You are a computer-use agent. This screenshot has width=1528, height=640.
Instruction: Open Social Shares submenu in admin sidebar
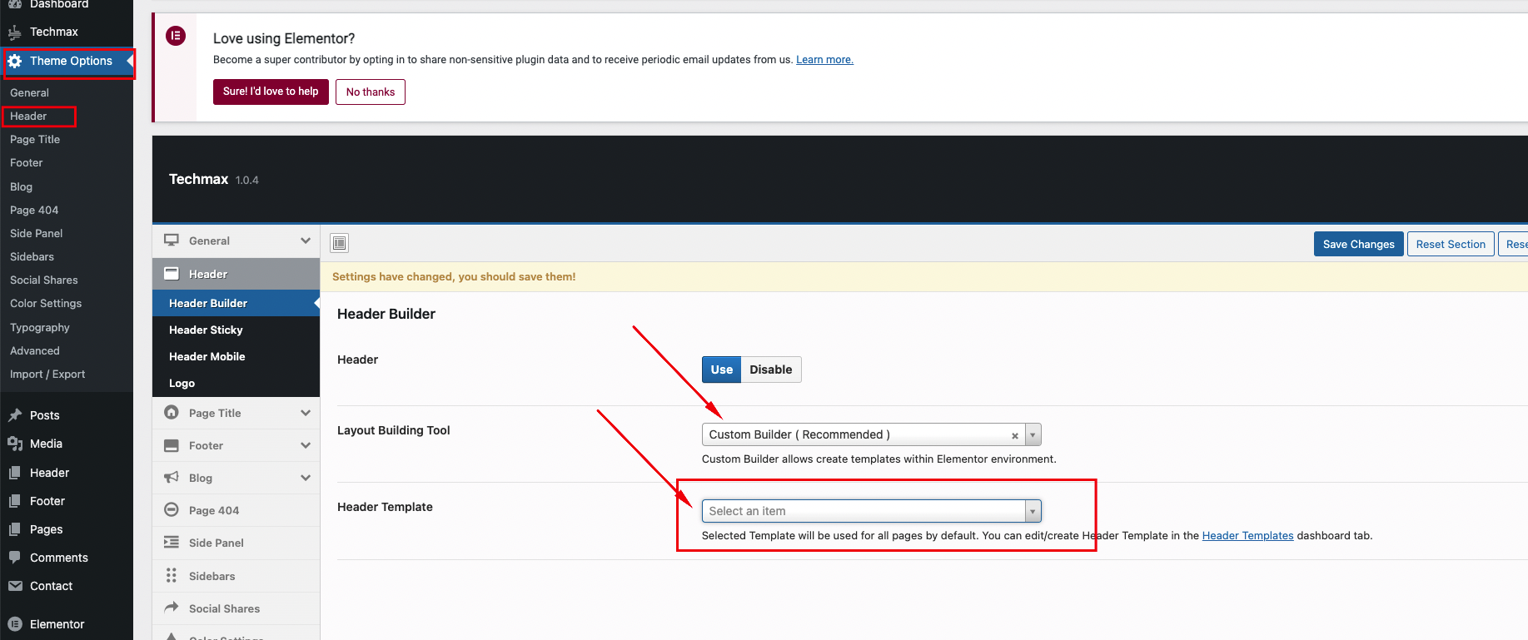pyautogui.click(x=44, y=280)
